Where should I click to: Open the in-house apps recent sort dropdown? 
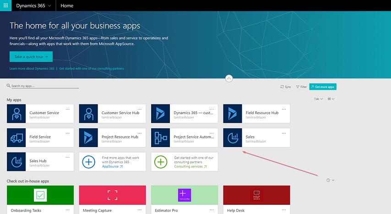[x=330, y=180]
